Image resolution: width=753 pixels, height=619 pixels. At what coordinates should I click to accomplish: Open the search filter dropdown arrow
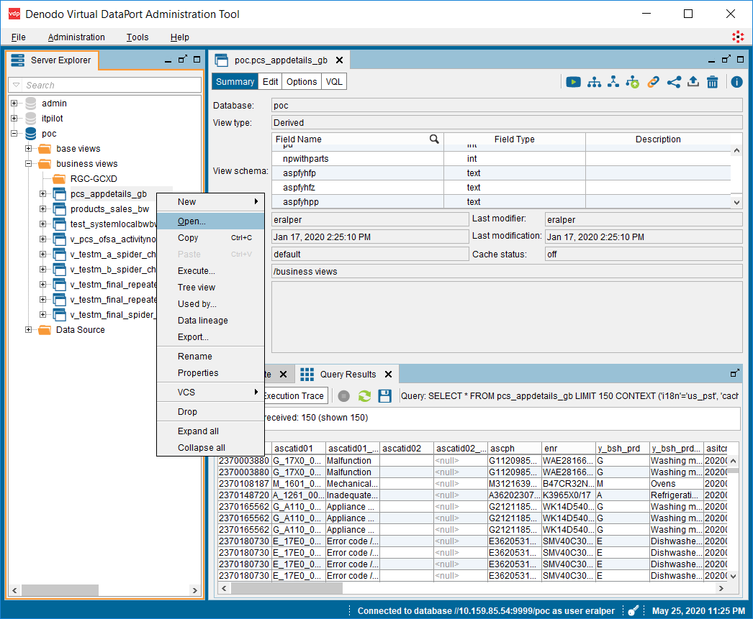[17, 85]
